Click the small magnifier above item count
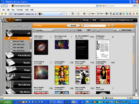Image resolution: width=139 pixels, height=104 pixels. coord(3,25)
